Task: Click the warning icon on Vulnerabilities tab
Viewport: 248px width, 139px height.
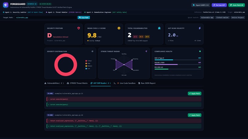Action: coord(46,83)
